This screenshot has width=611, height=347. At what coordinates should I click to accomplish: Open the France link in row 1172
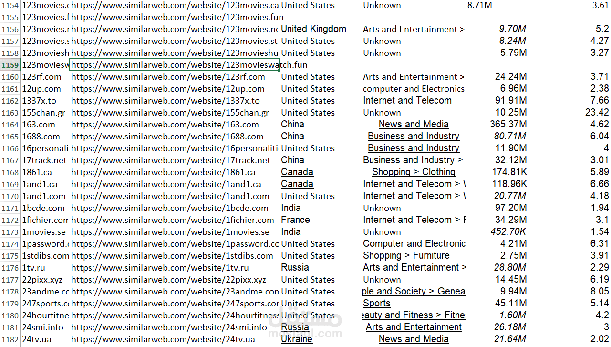pyautogui.click(x=295, y=220)
